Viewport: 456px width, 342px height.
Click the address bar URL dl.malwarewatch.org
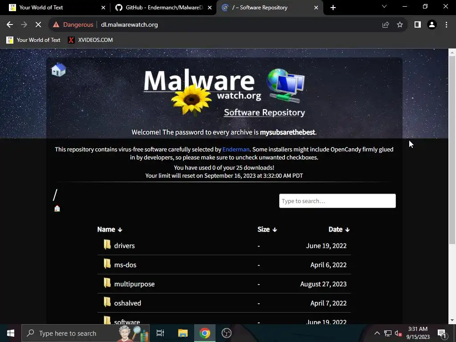click(130, 25)
